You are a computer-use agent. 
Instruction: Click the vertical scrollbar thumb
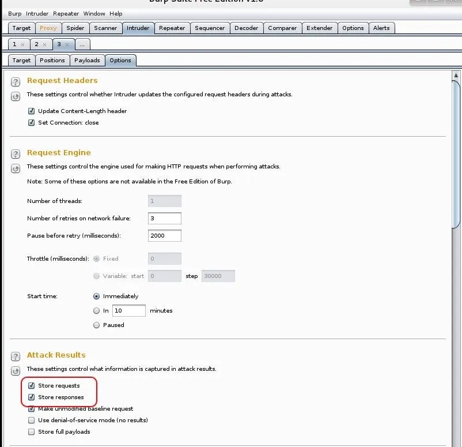coord(456,154)
